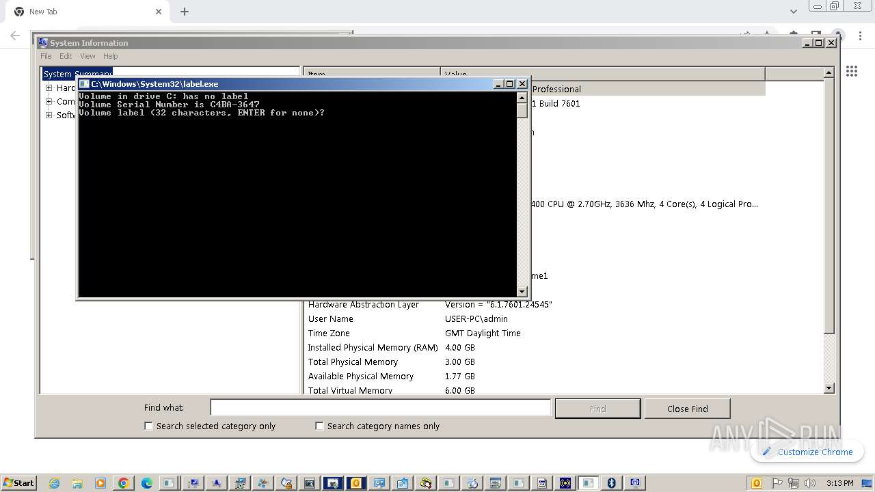Image resolution: width=875 pixels, height=492 pixels.
Task: Expand the Components tree node
Action: coord(49,101)
